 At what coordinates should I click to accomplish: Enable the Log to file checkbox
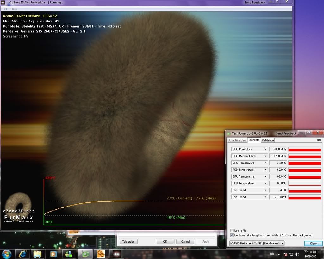pyautogui.click(x=232, y=231)
